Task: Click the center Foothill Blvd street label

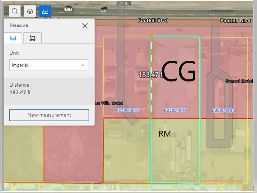Action: 153,20
